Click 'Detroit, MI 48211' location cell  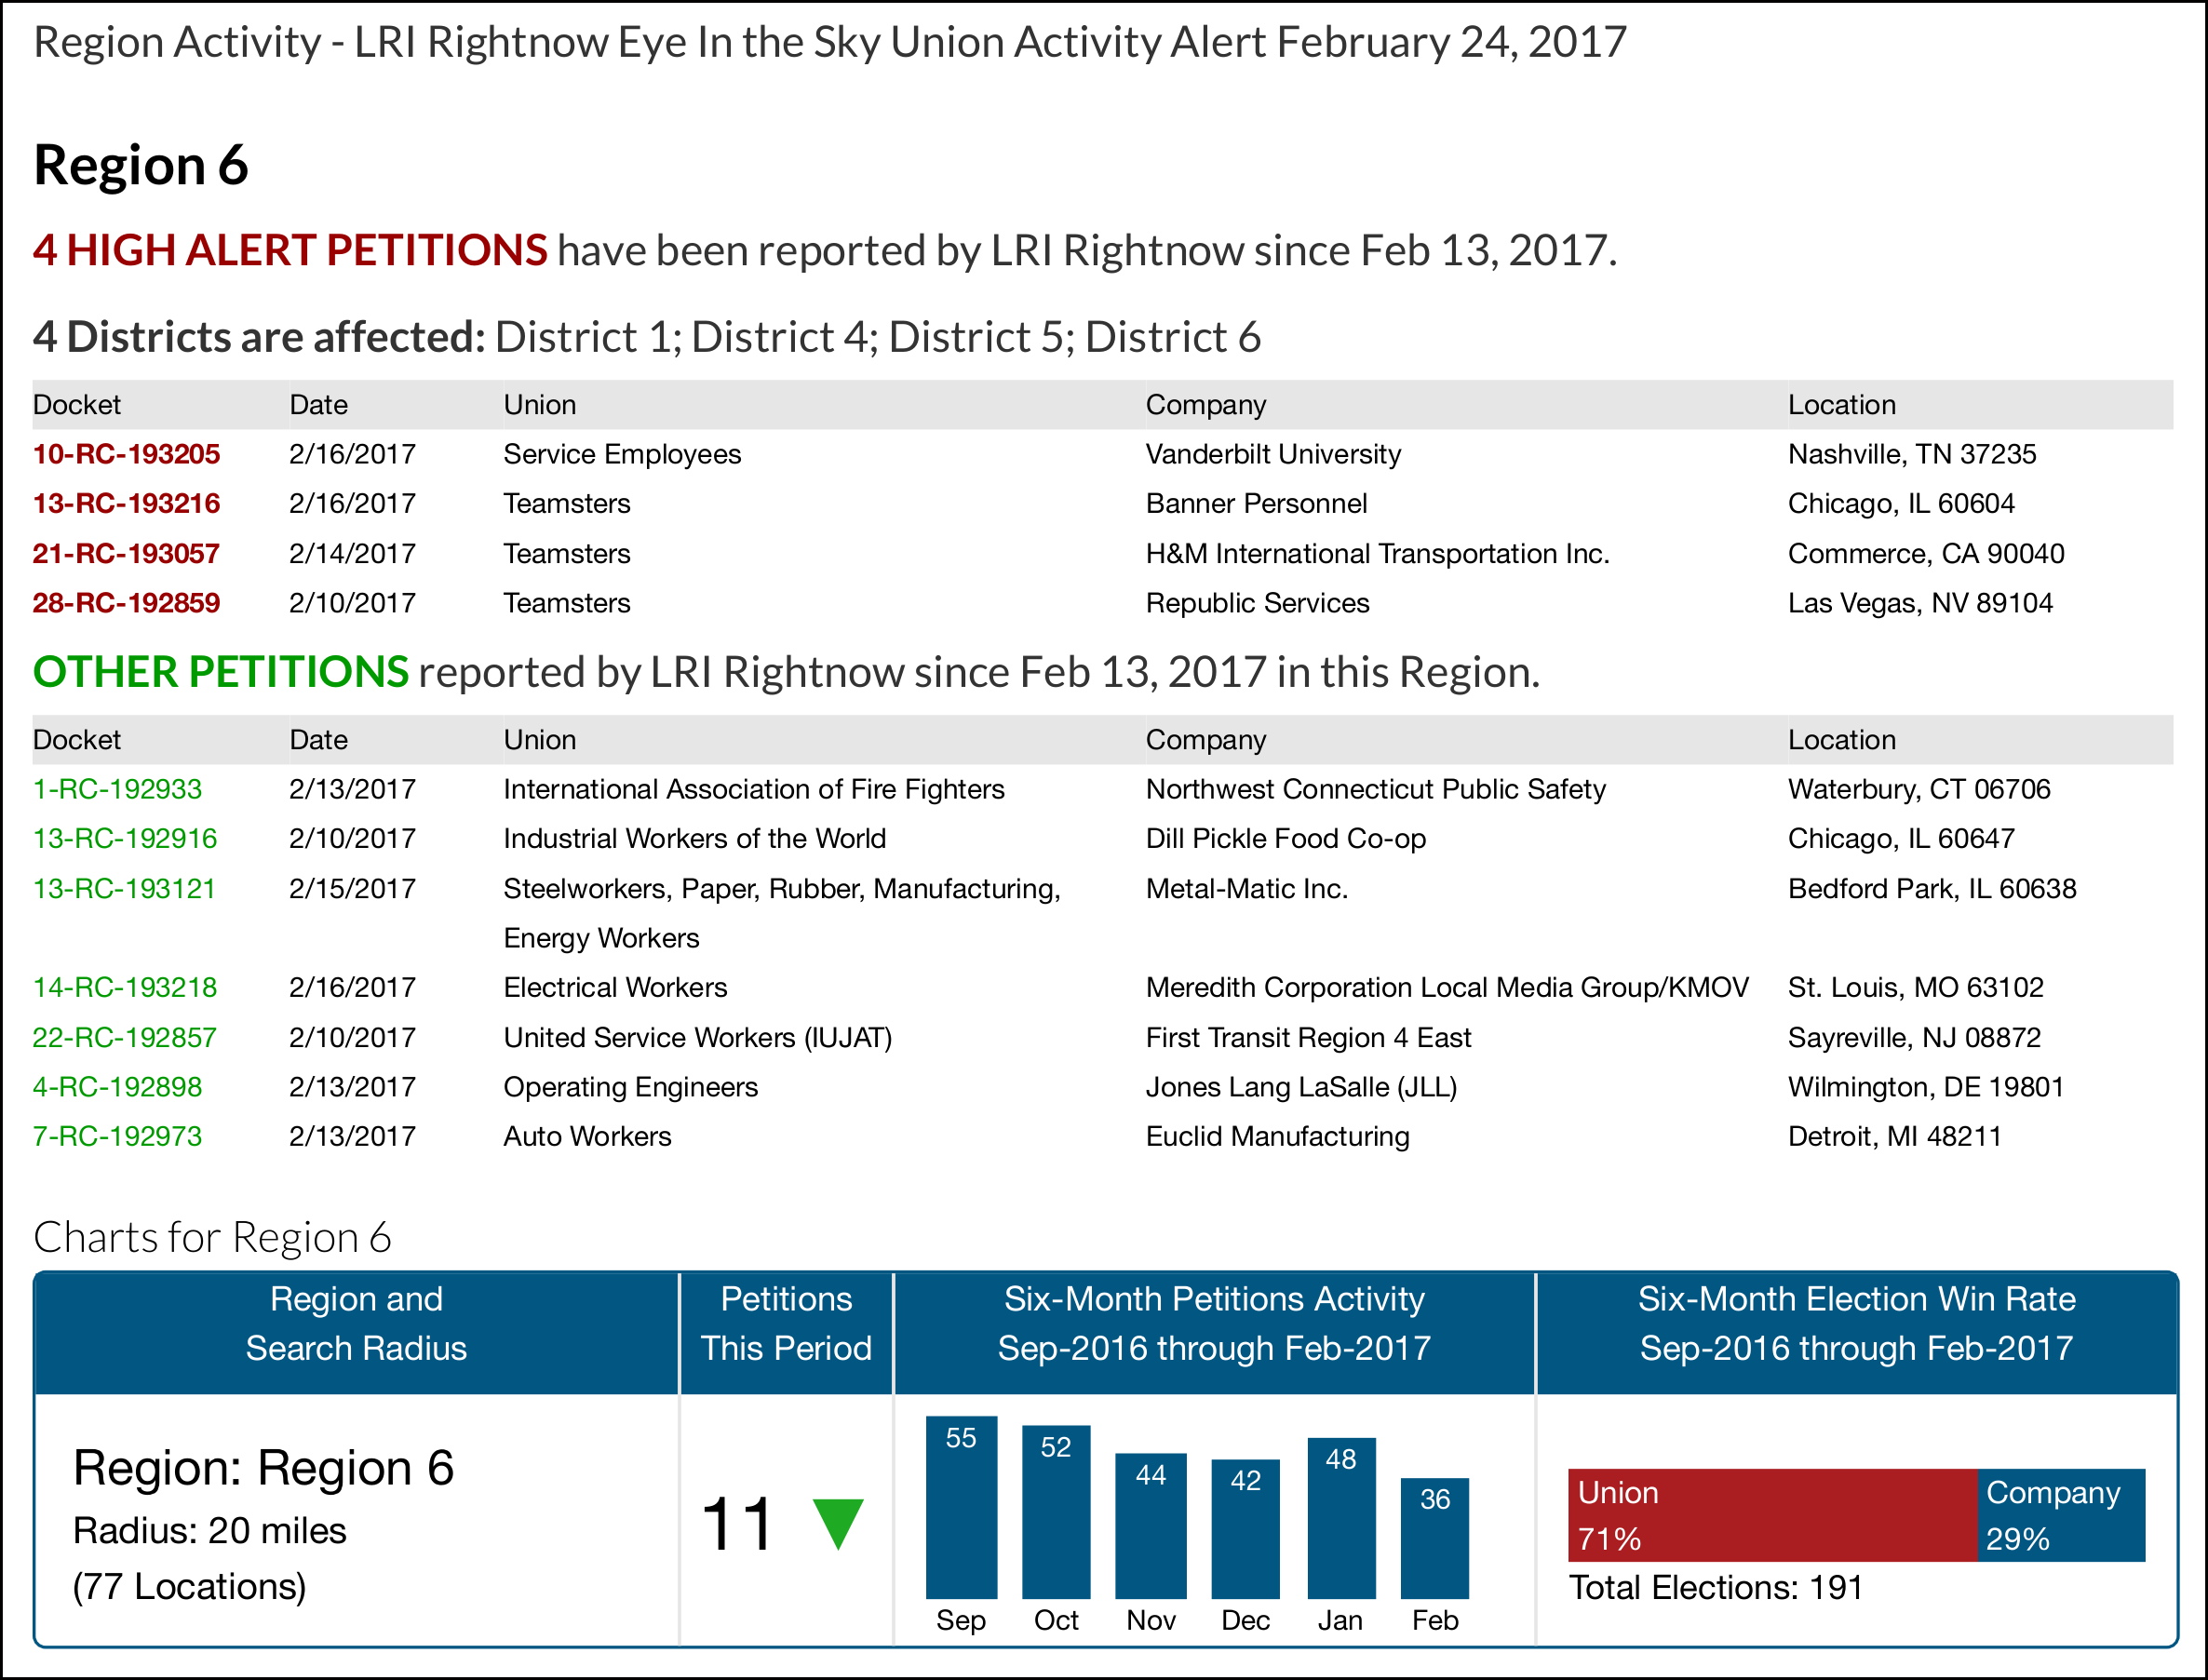tap(1895, 1136)
